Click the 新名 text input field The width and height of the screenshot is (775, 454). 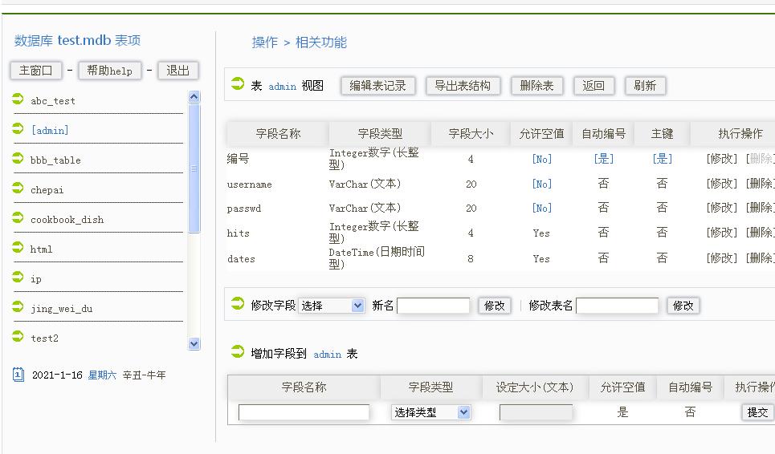[x=433, y=306]
